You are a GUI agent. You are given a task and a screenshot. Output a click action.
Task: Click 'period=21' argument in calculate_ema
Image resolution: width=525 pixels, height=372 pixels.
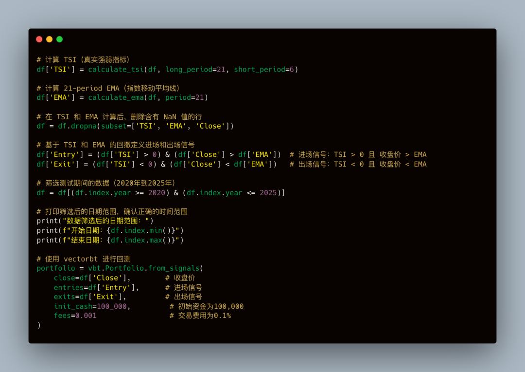click(185, 97)
